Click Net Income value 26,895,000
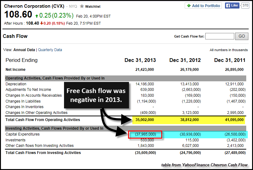Screen dimensions: 253x170 [234, 70]
